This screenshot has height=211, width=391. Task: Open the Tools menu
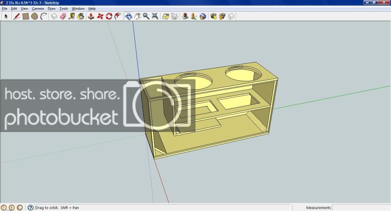point(64,8)
